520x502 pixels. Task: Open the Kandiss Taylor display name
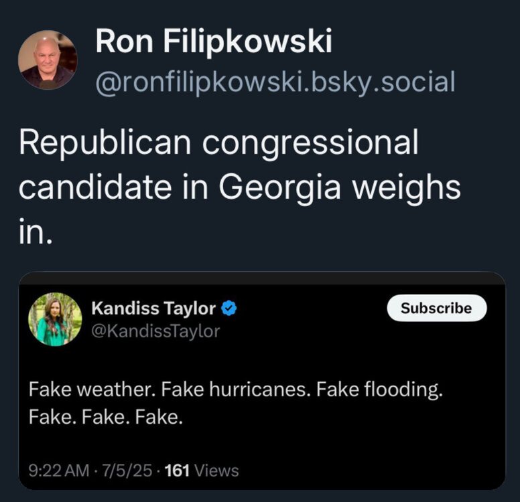pos(153,309)
